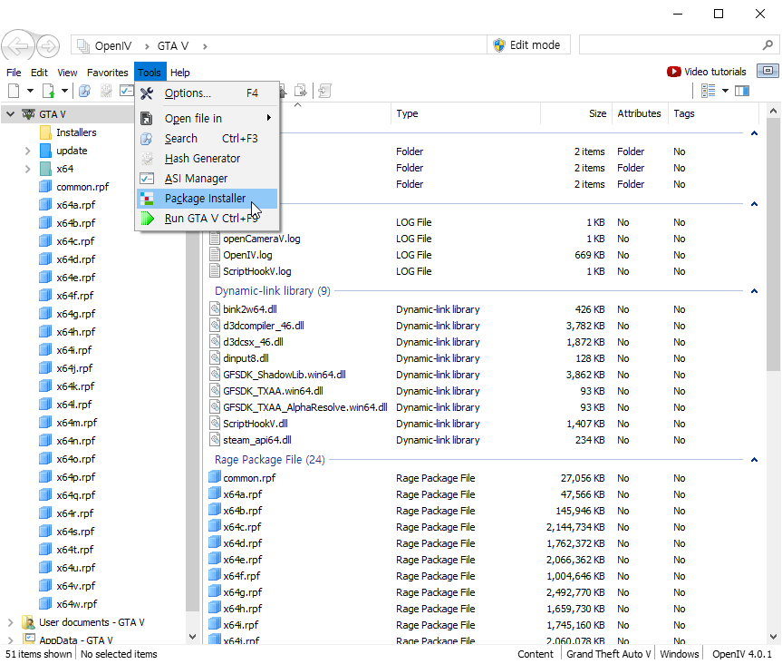782x664 pixels.
Task: Click the new file toolbar icon
Action: point(14,91)
